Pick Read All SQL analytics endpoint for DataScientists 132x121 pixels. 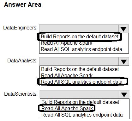point(82,115)
